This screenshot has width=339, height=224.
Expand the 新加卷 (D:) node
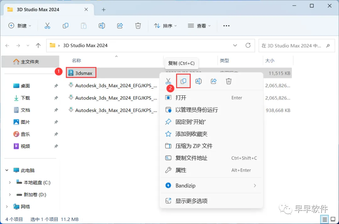coord(10,195)
